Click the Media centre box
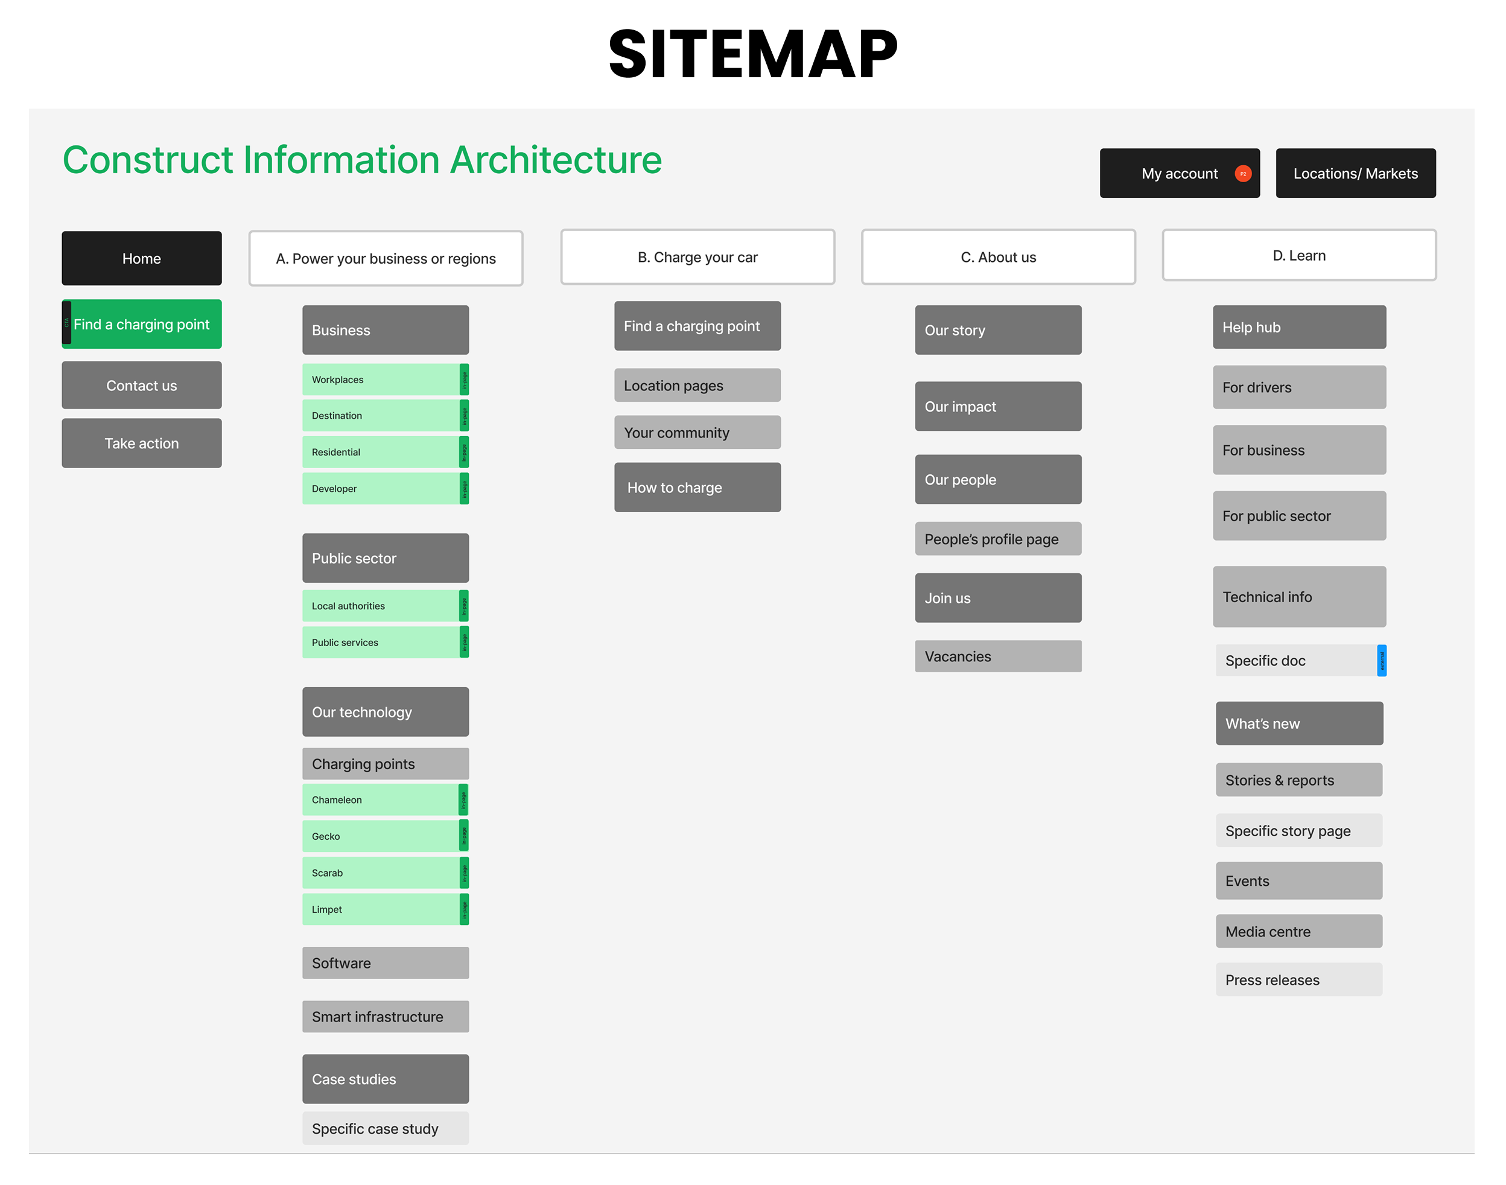1506x1185 pixels. 1299,931
